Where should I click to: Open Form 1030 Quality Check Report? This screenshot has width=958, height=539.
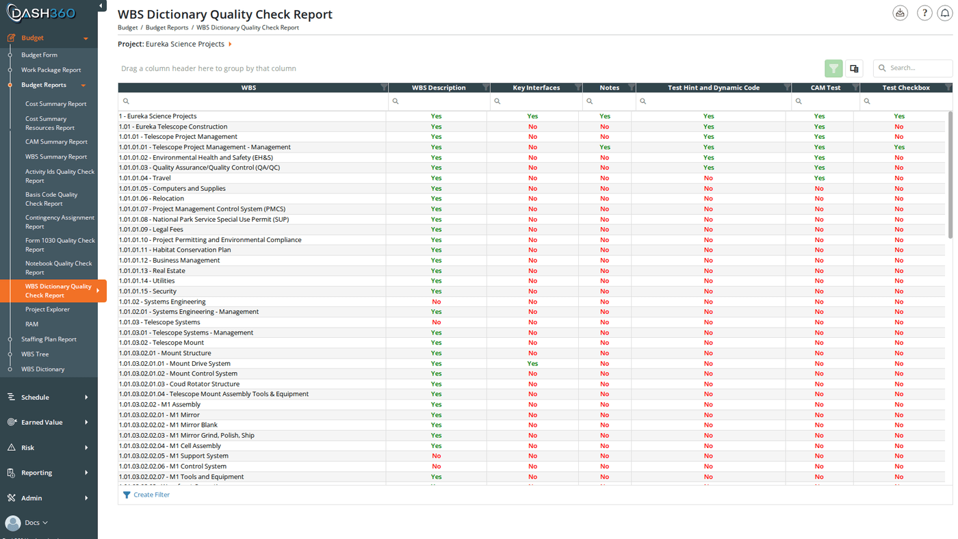coord(60,245)
